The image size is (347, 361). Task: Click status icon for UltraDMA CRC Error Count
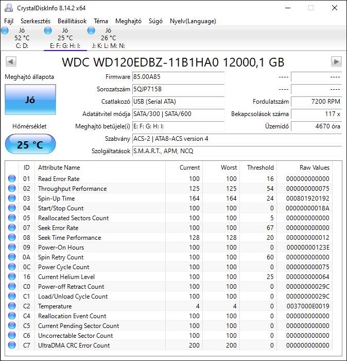click(12, 345)
